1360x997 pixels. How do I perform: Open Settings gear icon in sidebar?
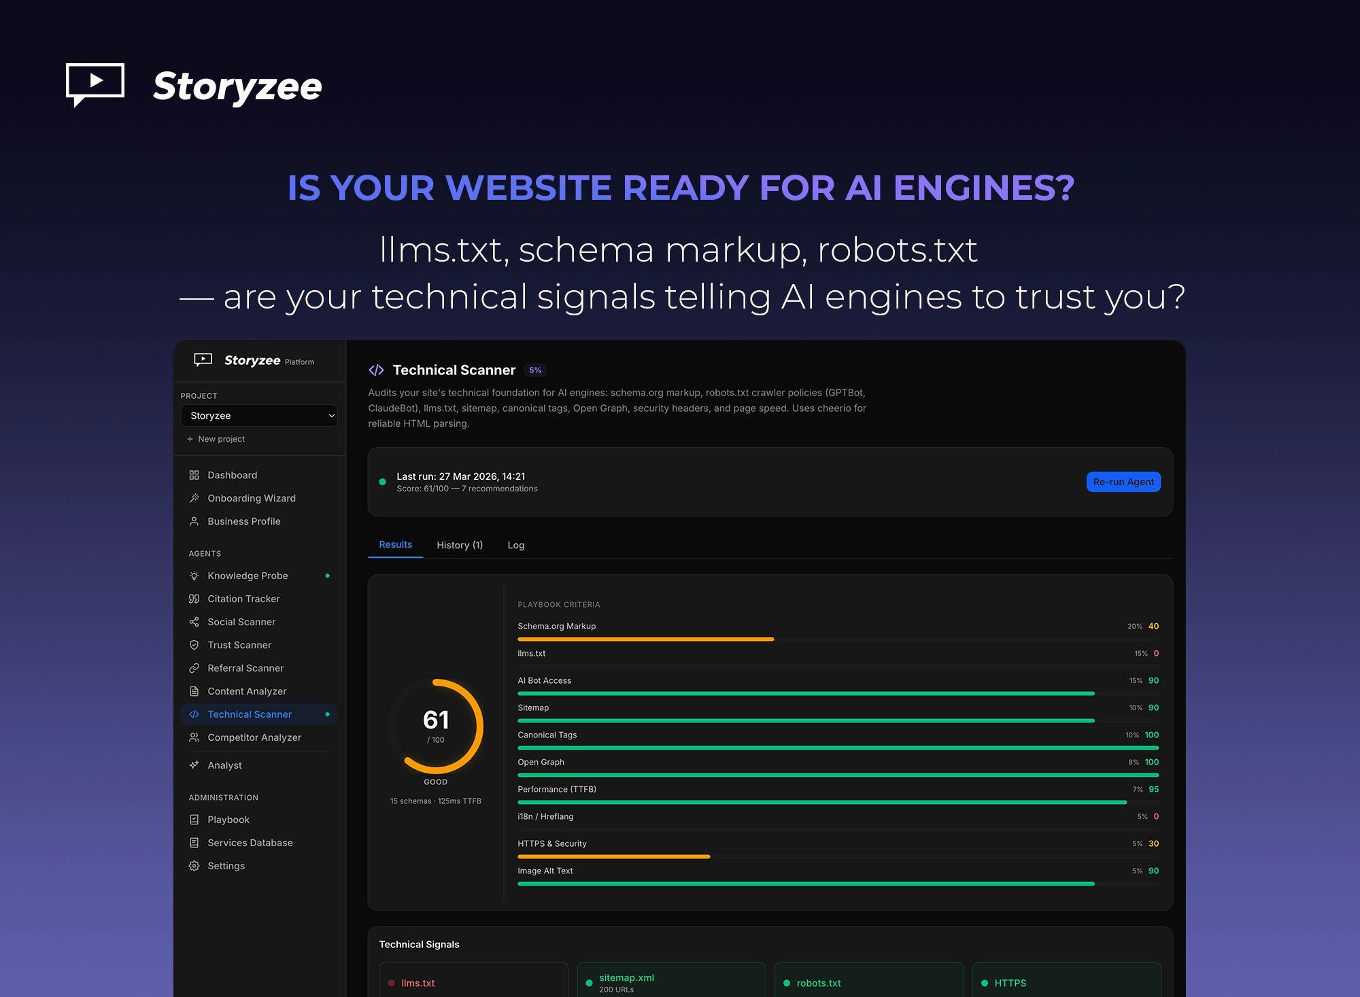coord(194,866)
